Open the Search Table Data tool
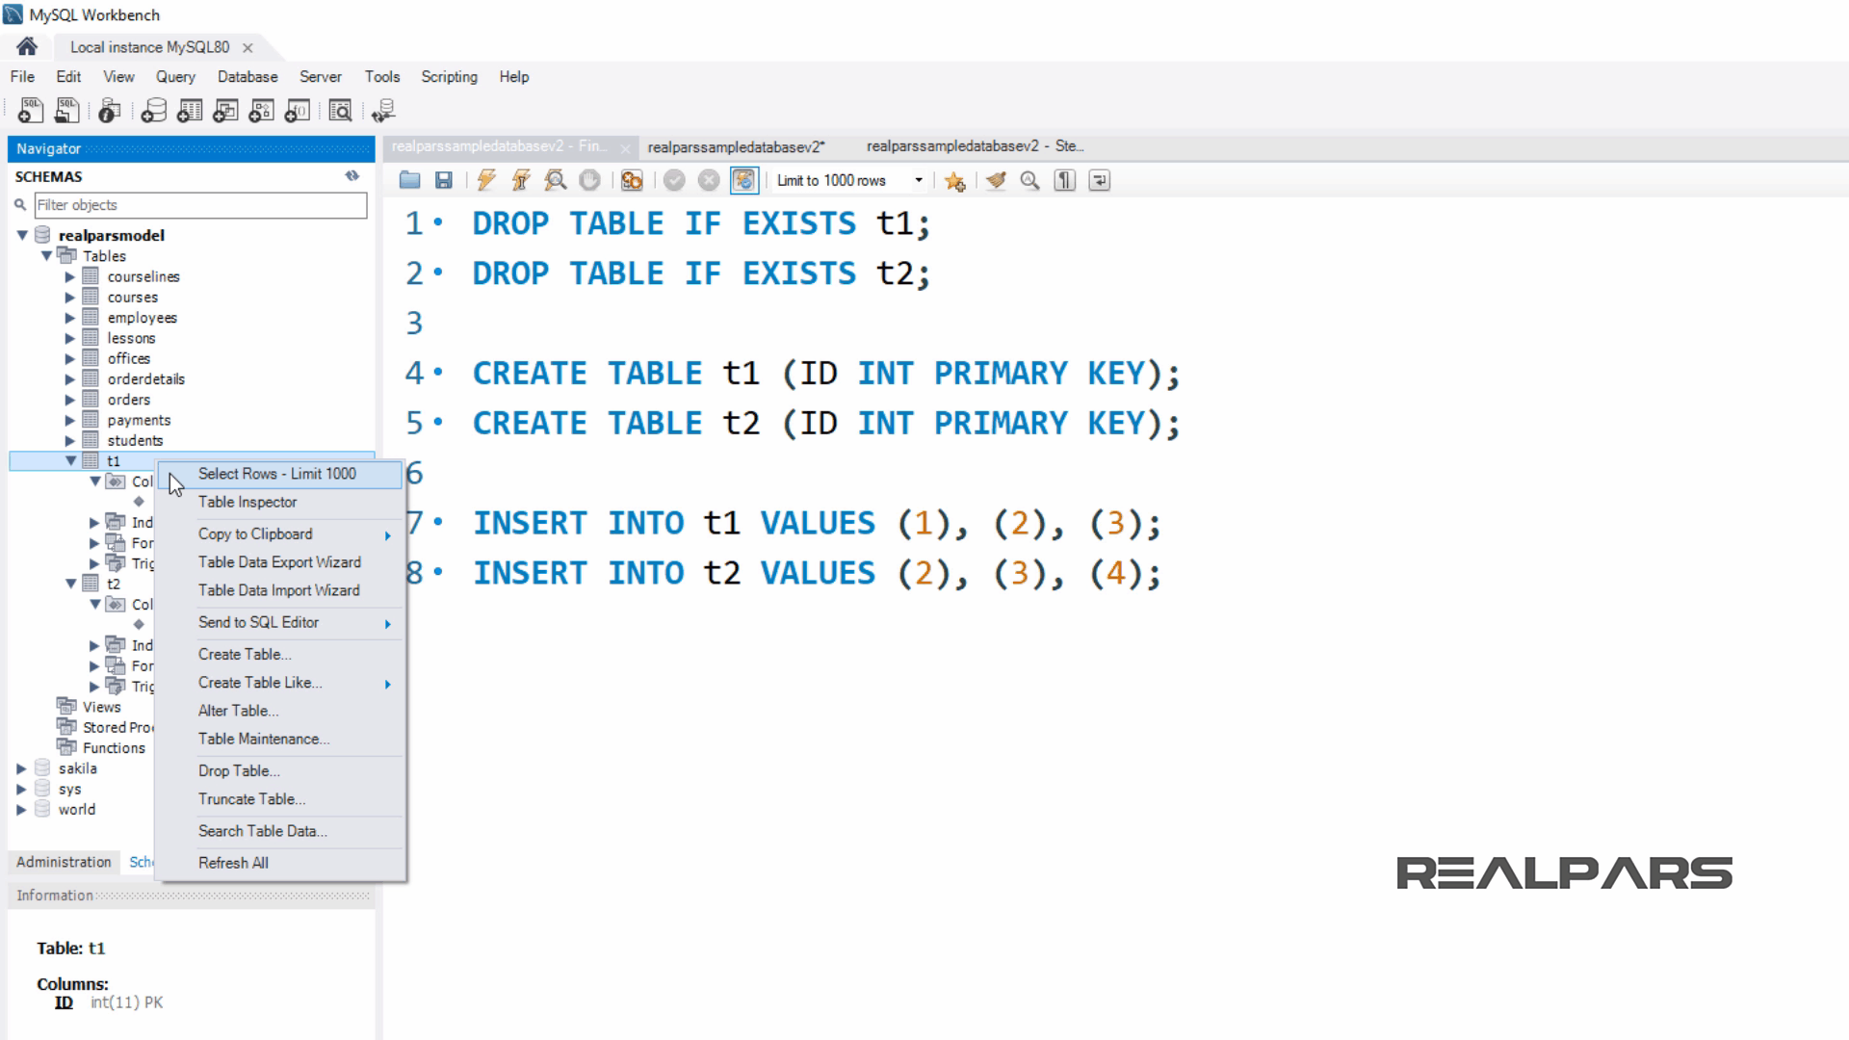 262,831
